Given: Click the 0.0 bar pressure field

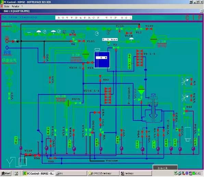Looking at the screenshot, I should 110,39.
